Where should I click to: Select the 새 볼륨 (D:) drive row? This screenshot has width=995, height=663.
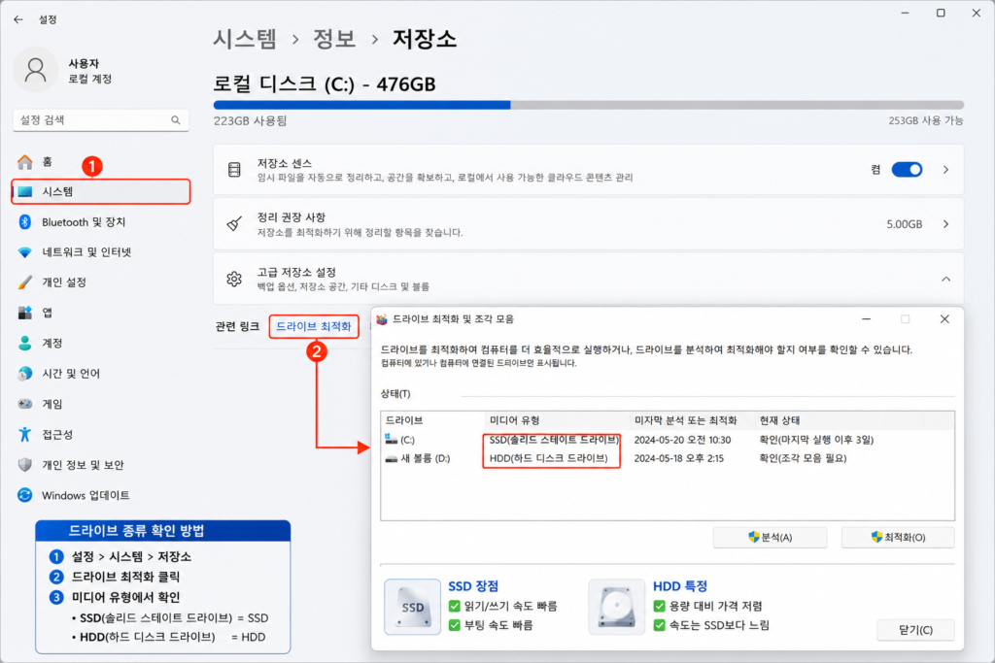[667, 458]
